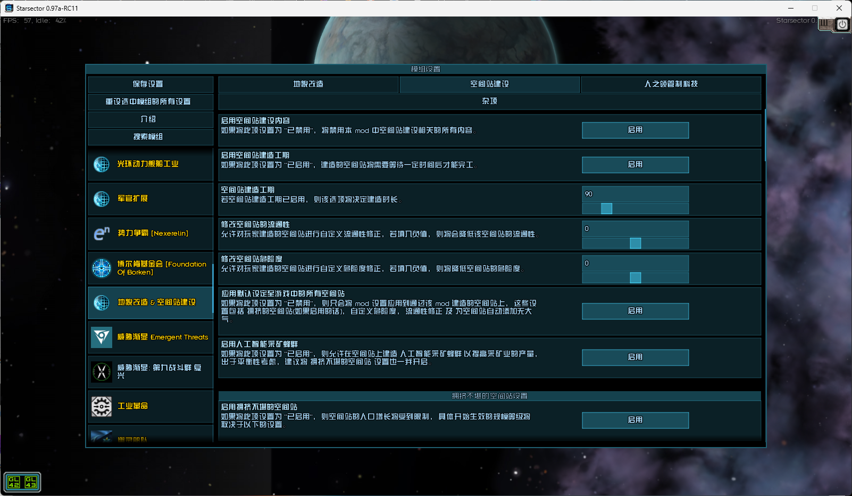Click the power icon in top-right corner
Image resolution: width=852 pixels, height=496 pixels.
coord(842,24)
